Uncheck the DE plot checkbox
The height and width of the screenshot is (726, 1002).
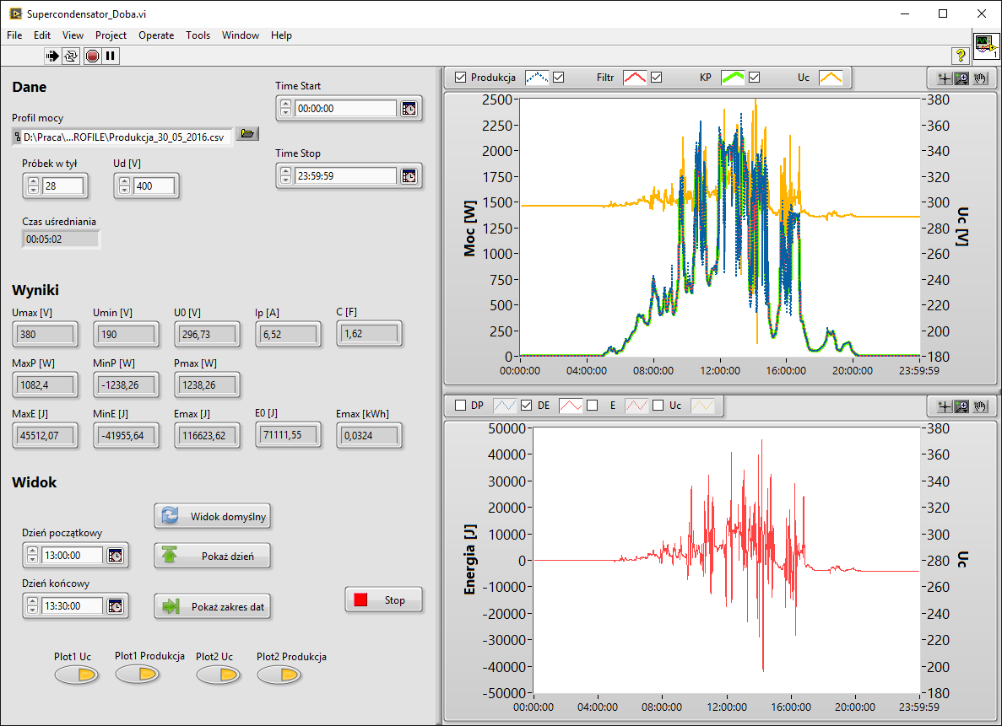click(527, 406)
